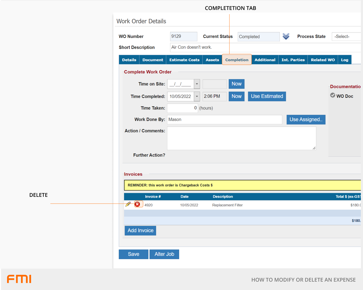Select the Completion tab
363x290 pixels.
237,60
